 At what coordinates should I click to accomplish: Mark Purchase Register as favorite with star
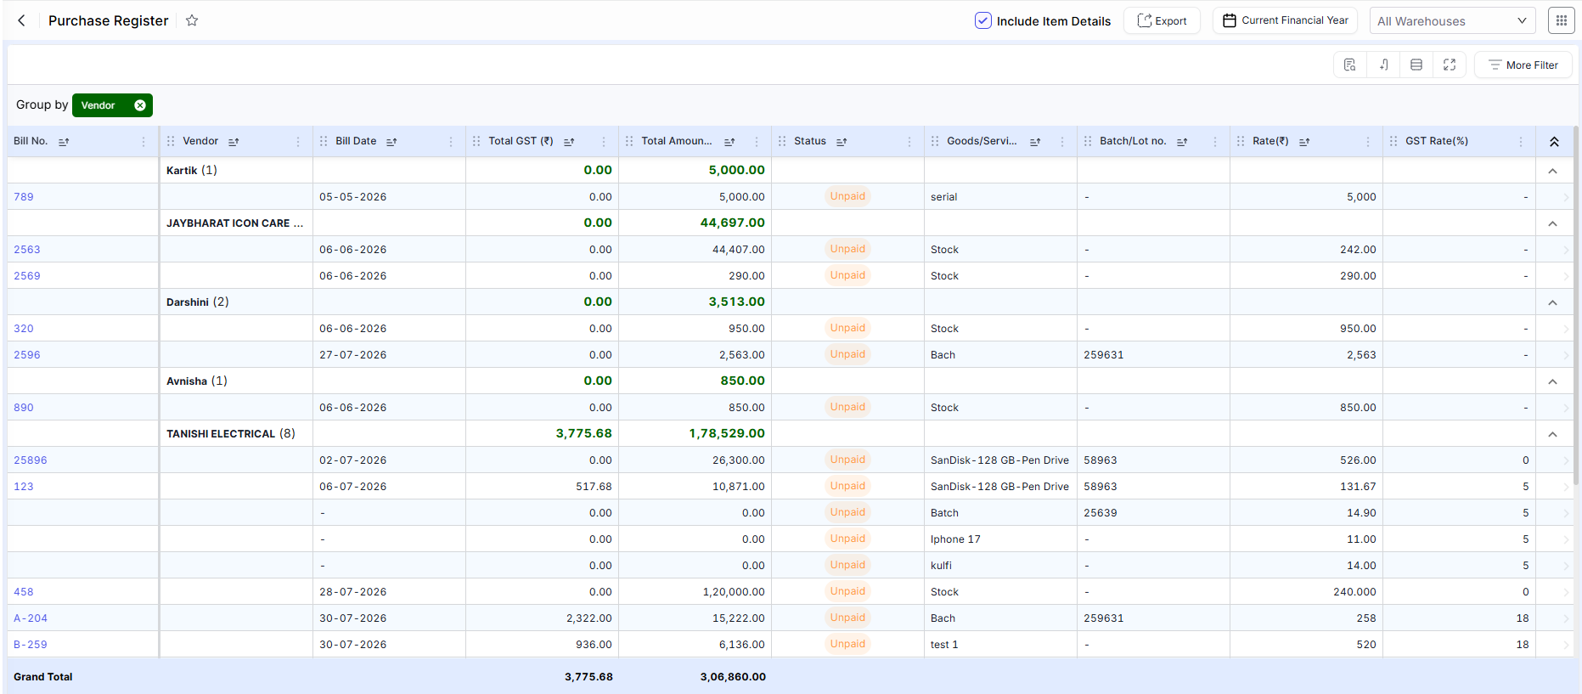point(192,20)
